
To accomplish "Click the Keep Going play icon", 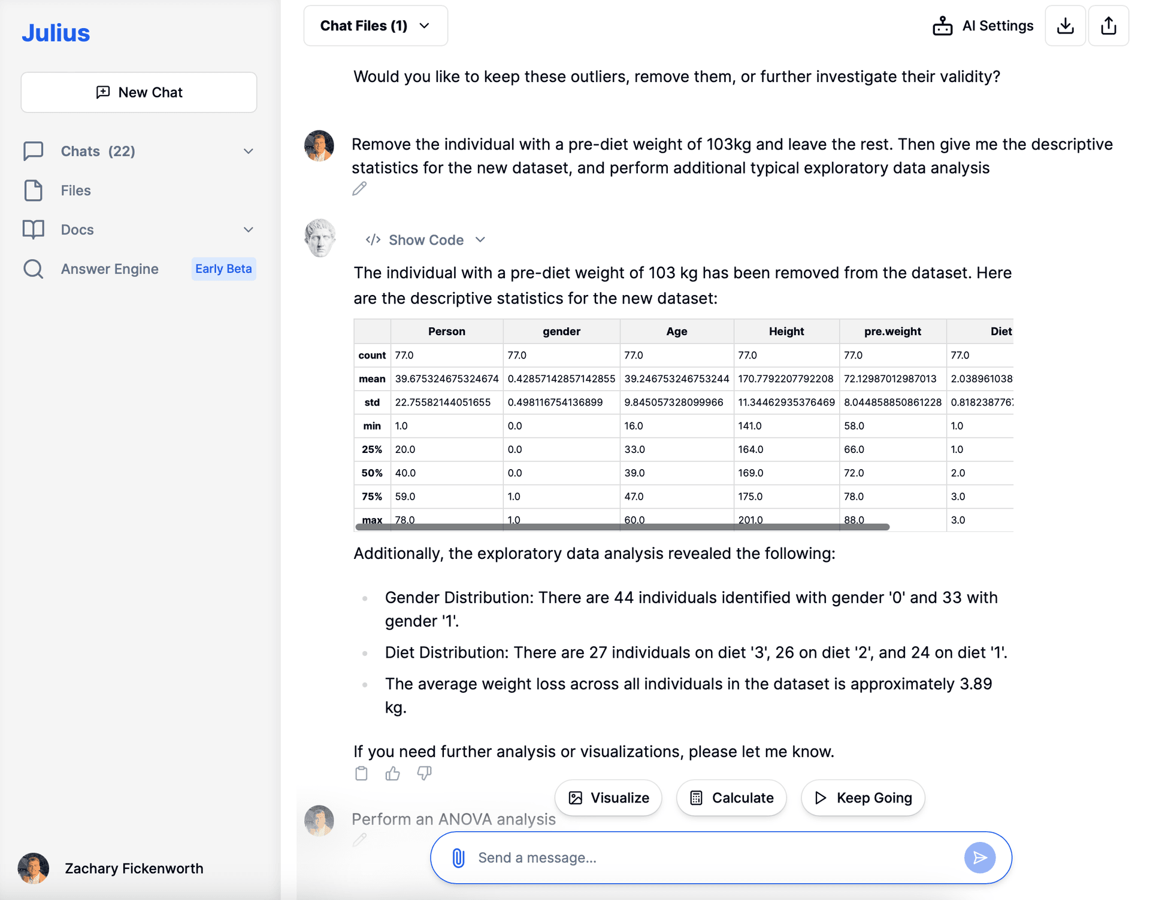I will (821, 798).
